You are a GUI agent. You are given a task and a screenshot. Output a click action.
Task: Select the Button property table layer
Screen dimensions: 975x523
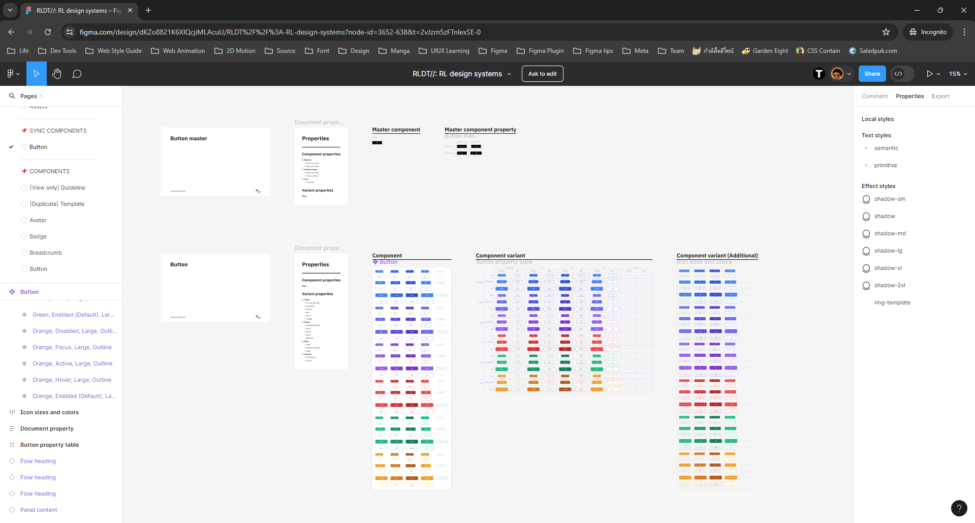pos(49,445)
